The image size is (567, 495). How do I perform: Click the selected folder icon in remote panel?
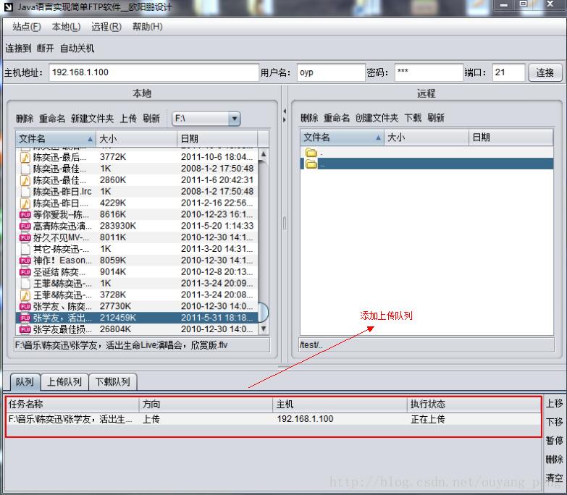(311, 164)
